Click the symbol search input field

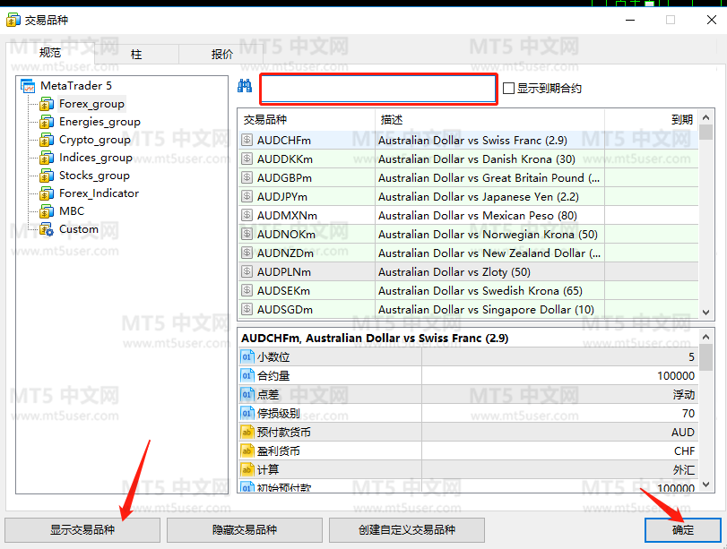tap(378, 89)
